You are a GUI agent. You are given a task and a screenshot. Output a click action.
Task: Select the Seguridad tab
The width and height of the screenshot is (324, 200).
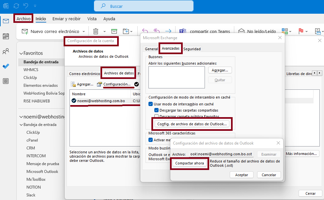(192, 49)
